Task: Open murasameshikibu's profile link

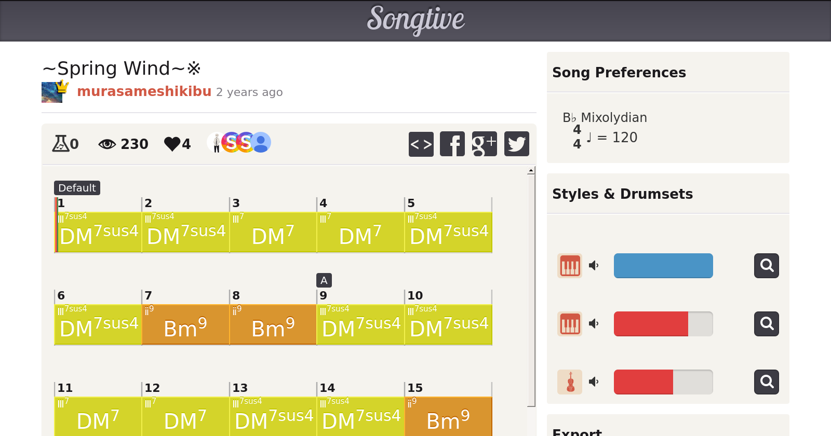Action: [144, 91]
